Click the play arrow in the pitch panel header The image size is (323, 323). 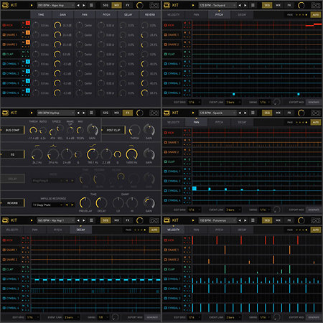tap(193, 5)
